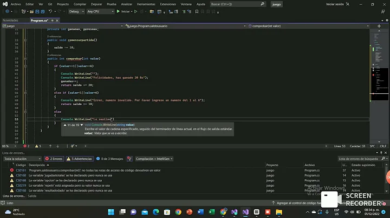The image size is (390, 218).
Task: Open the Toda la solución scope dropdown
Action: point(22,159)
